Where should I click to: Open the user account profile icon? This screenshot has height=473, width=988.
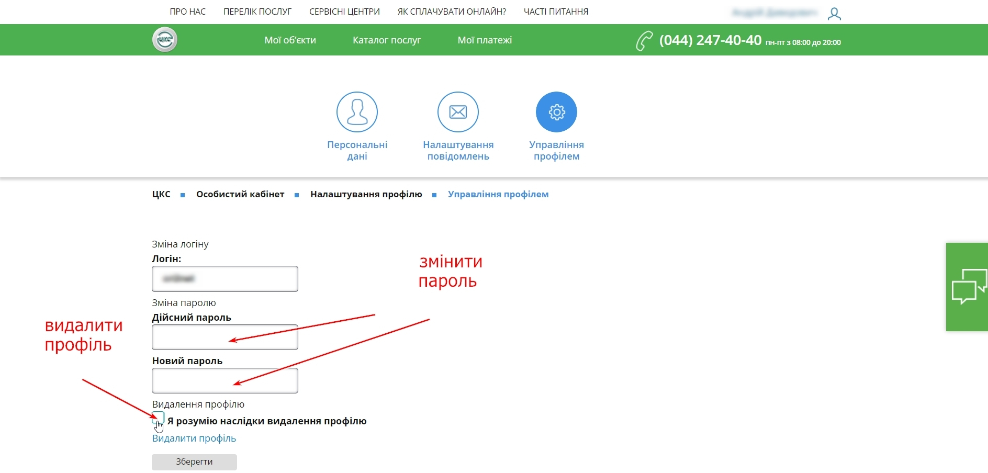click(x=834, y=14)
